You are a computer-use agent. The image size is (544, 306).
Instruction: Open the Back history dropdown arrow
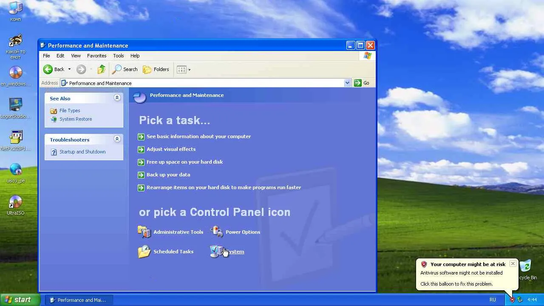click(69, 69)
